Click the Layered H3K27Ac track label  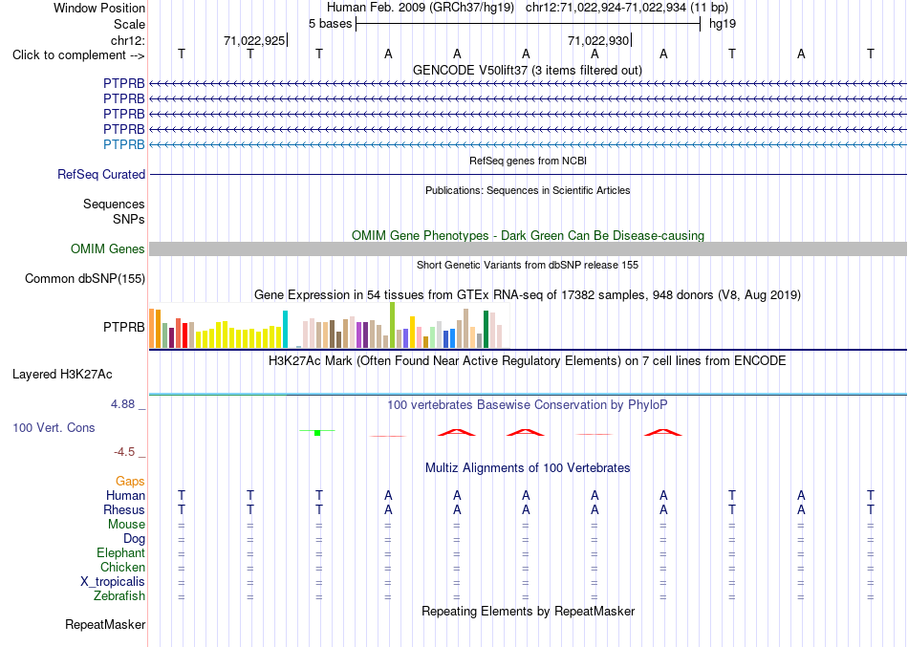point(62,375)
